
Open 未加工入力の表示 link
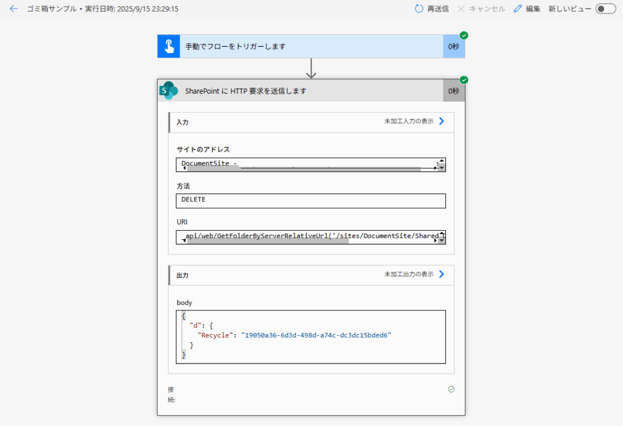coord(408,121)
